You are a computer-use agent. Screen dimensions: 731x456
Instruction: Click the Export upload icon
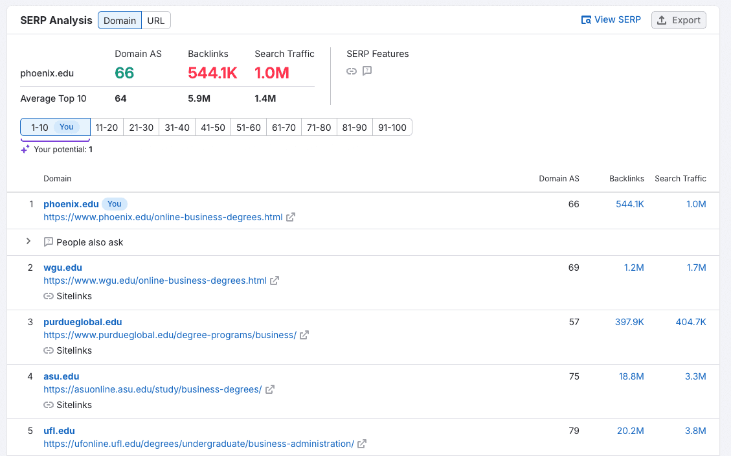pyautogui.click(x=662, y=19)
